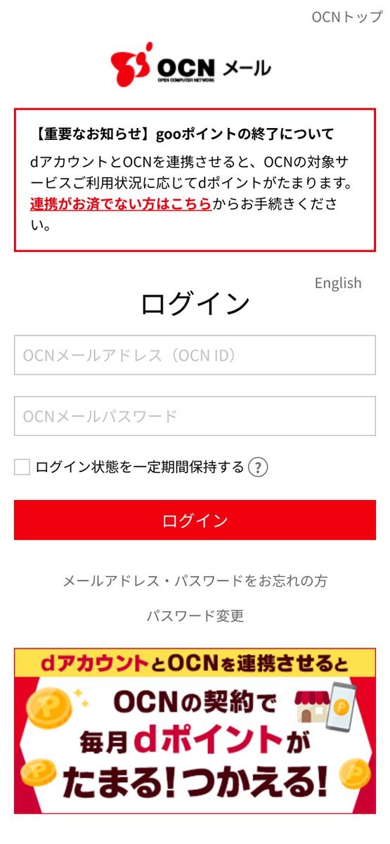Open the OCNトップ link
The width and height of the screenshot is (390, 844).
[347, 17]
